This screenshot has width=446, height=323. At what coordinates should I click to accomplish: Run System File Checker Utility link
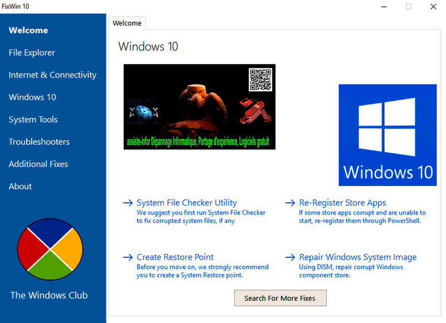[187, 203]
